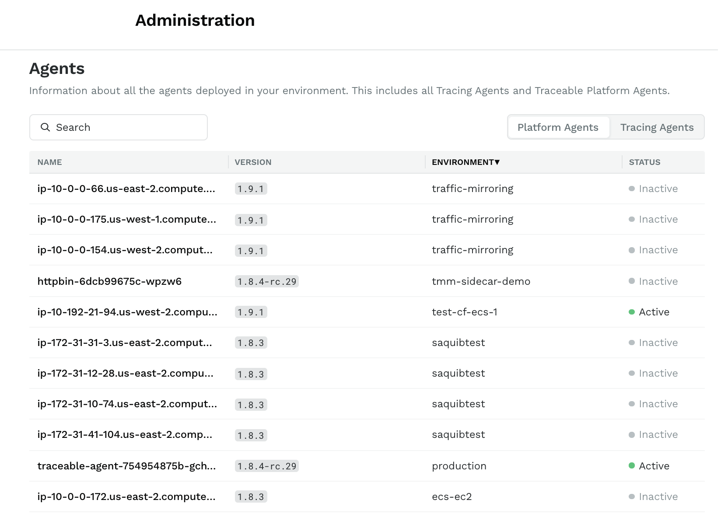The height and width of the screenshot is (514, 728).
Task: Open the traceable-agent-754954875b row
Action: tap(126, 466)
